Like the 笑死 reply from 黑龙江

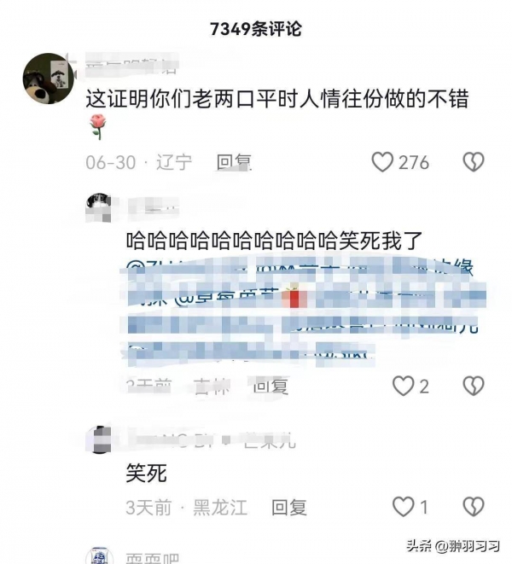[x=403, y=507]
